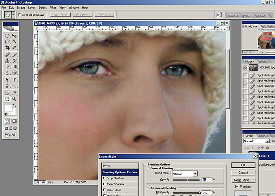The height and width of the screenshot is (196, 275).
Task: Select the Move tool
Action: coord(14,36)
